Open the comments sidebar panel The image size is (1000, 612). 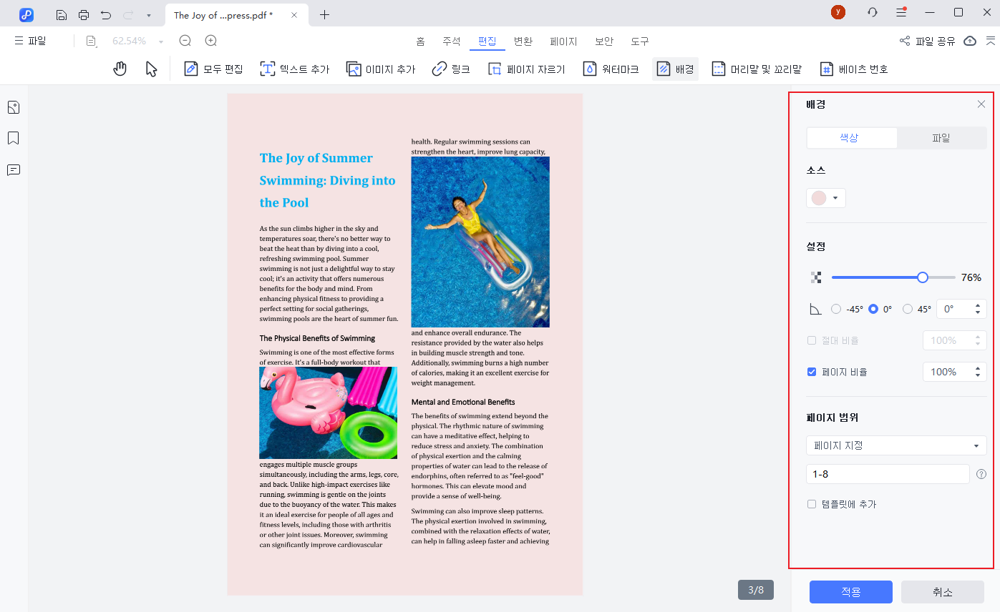[x=14, y=169]
